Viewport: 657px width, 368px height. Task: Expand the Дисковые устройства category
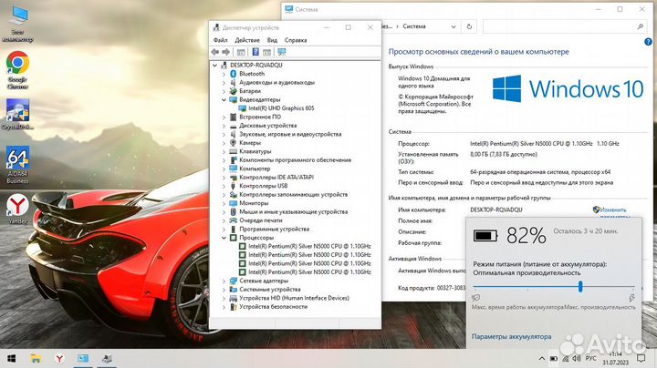[224, 126]
